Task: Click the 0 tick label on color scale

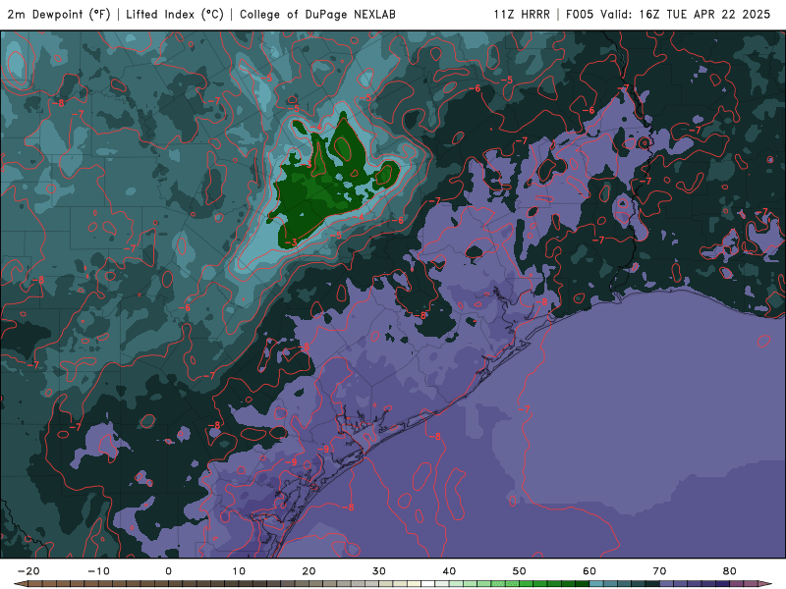Action: click(x=168, y=571)
